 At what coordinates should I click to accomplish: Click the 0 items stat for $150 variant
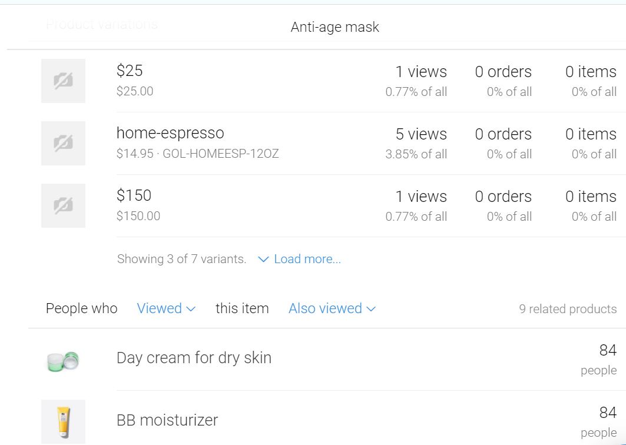pyautogui.click(x=591, y=197)
